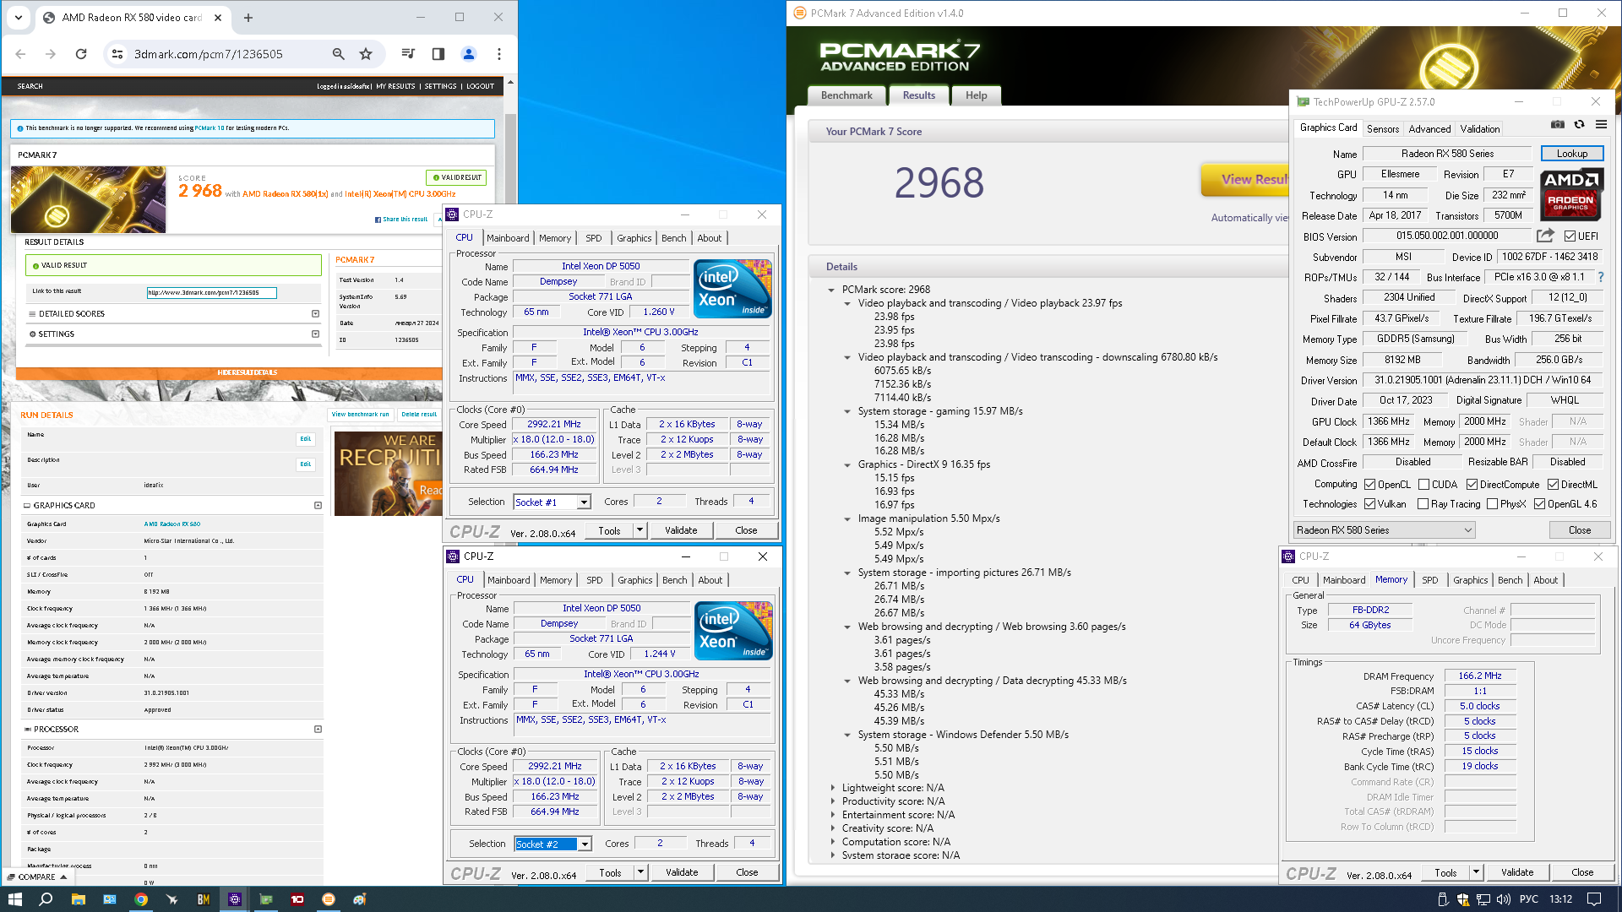The height and width of the screenshot is (912, 1622).
Task: Toggle the Ray Tracing checkbox
Action: [1423, 504]
